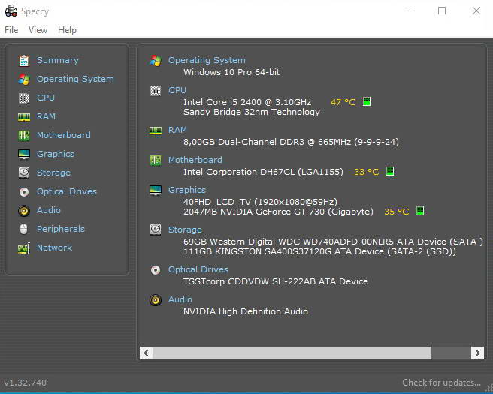Go to Motherboard section in sidebar

64,135
